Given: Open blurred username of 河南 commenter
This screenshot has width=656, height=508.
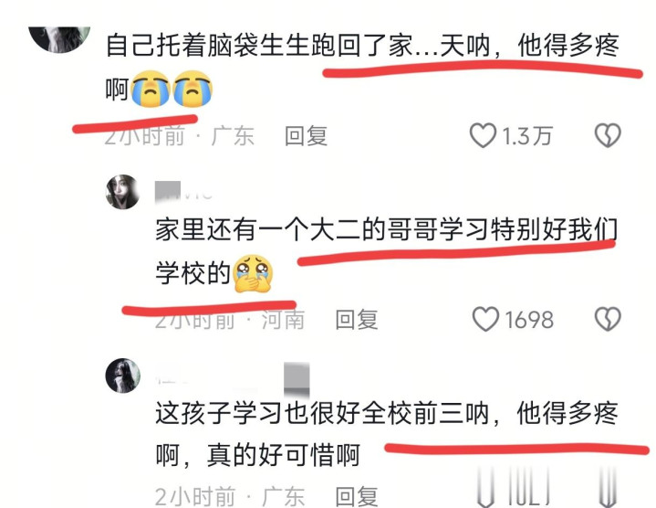Looking at the screenshot, I should pos(183,192).
